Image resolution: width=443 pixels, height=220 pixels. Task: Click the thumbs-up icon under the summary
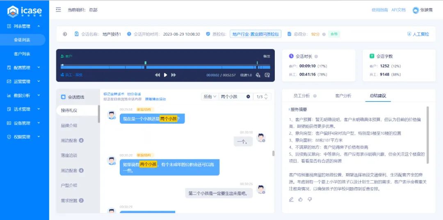click(x=300, y=200)
